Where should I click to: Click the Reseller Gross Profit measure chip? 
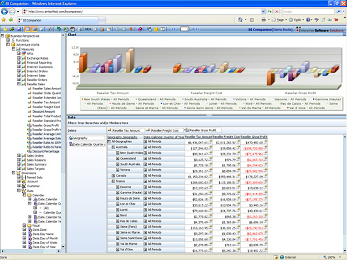[203, 130]
